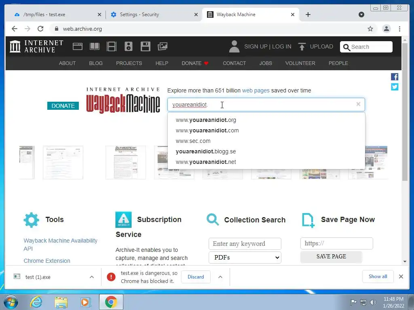Select suggestion www.youareanidiot.com
This screenshot has width=414, height=310.
(x=266, y=130)
